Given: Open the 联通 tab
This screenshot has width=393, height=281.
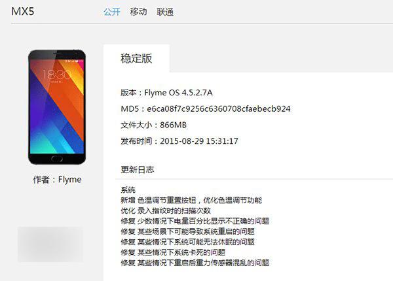Looking at the screenshot, I should pos(165,12).
